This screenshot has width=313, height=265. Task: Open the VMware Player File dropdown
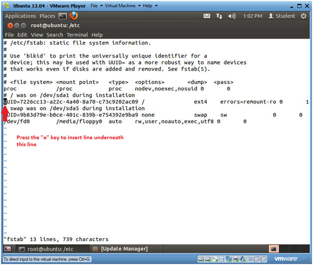(97, 6)
